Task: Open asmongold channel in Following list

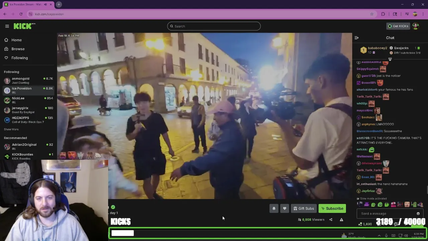Action: (x=28, y=80)
